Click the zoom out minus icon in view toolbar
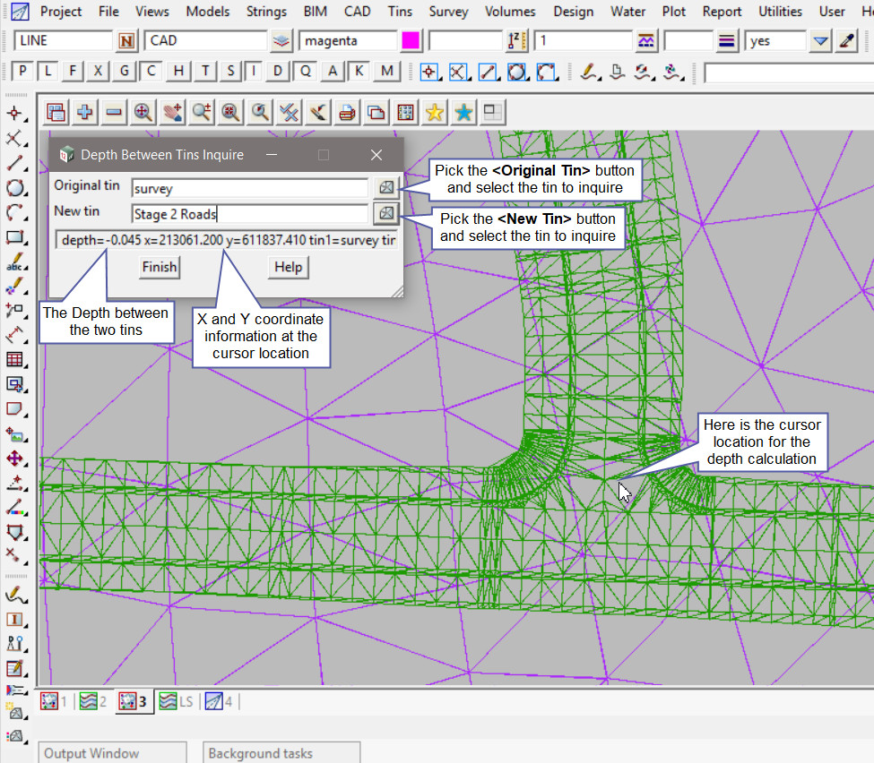Image resolution: width=874 pixels, height=763 pixels. [114, 112]
